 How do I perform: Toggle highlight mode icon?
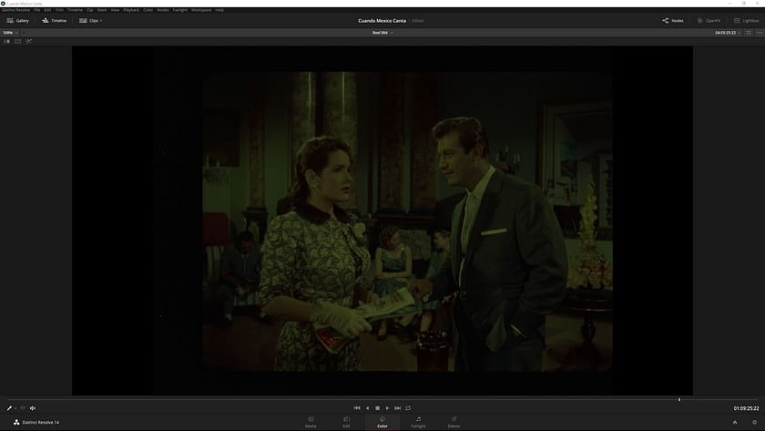pos(29,42)
